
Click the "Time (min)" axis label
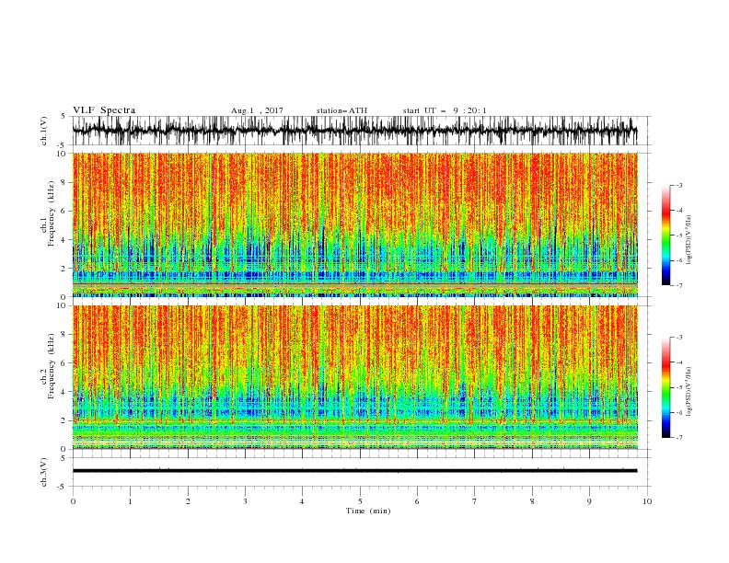coord(368,511)
